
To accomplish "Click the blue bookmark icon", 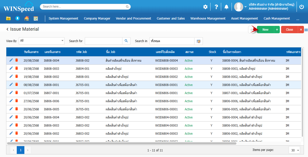I will tap(17, 19).
